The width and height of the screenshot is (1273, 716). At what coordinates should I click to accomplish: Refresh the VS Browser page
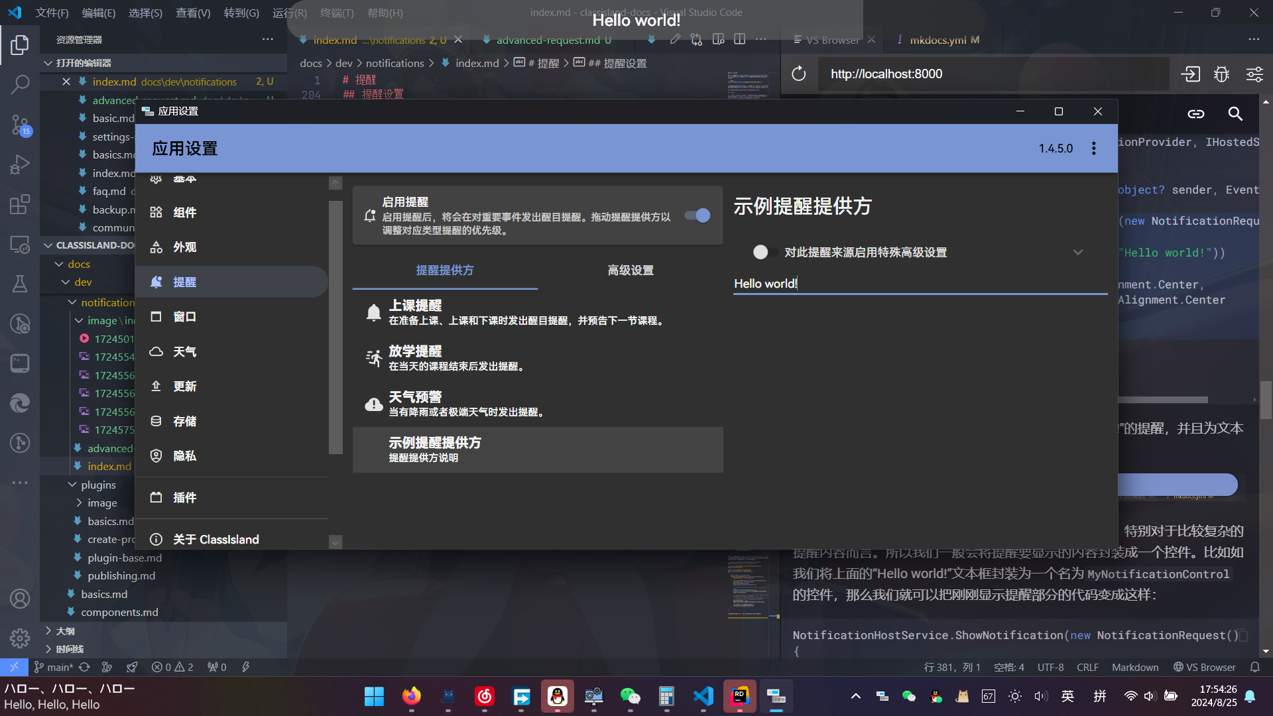798,74
